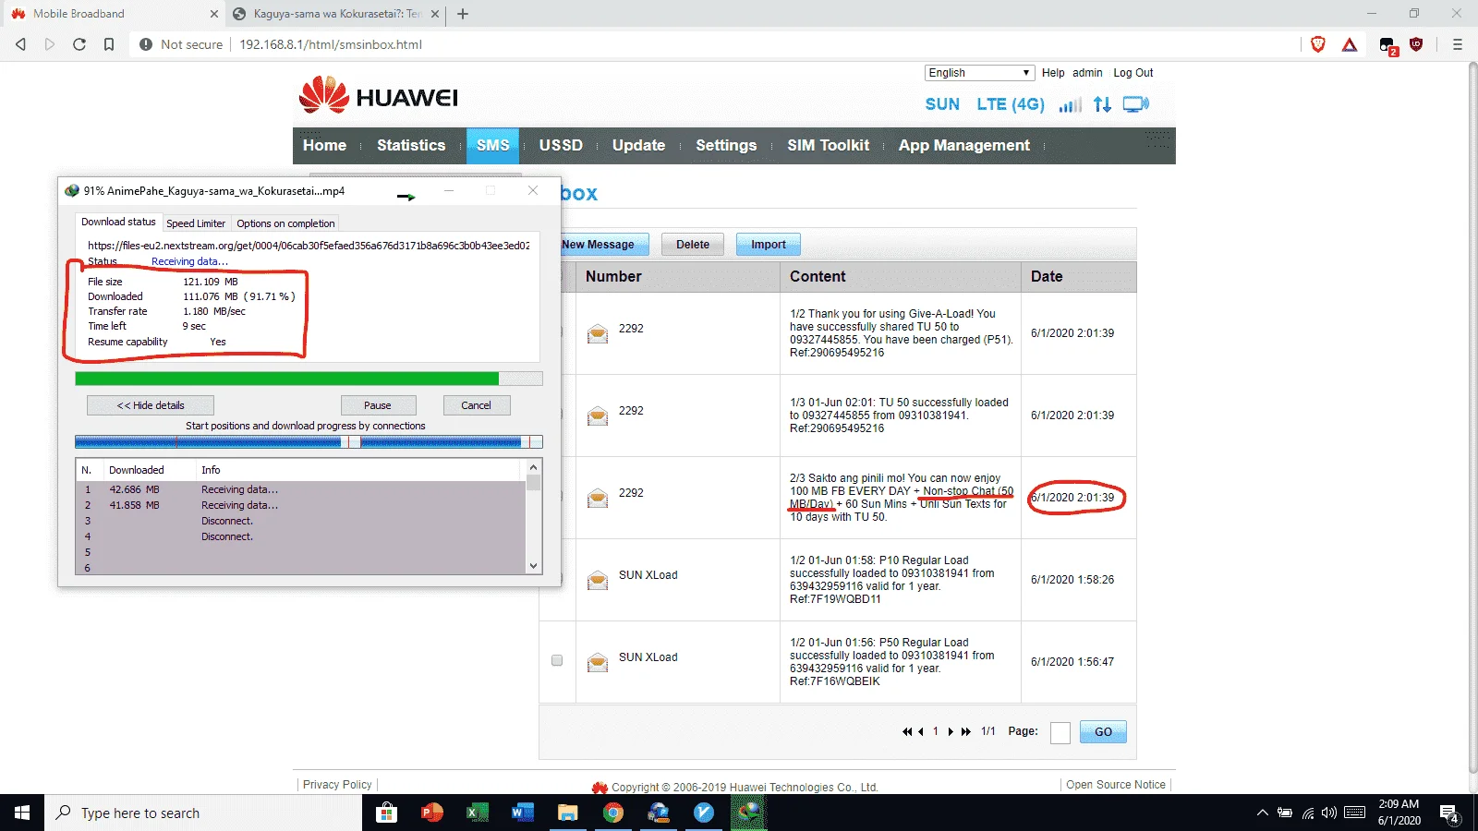
Task: Bookmark this page with the bookmark icon
Action: point(109,44)
